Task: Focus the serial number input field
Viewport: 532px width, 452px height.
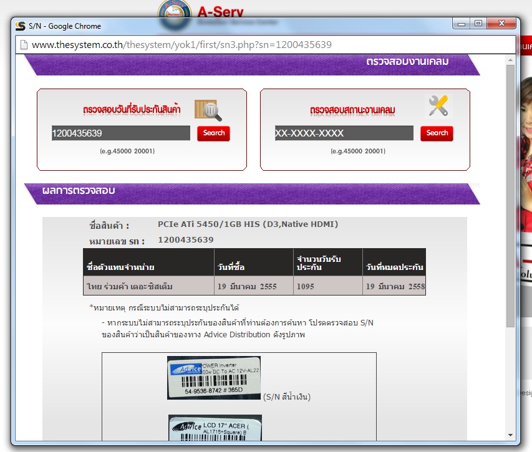Action: 121,133
